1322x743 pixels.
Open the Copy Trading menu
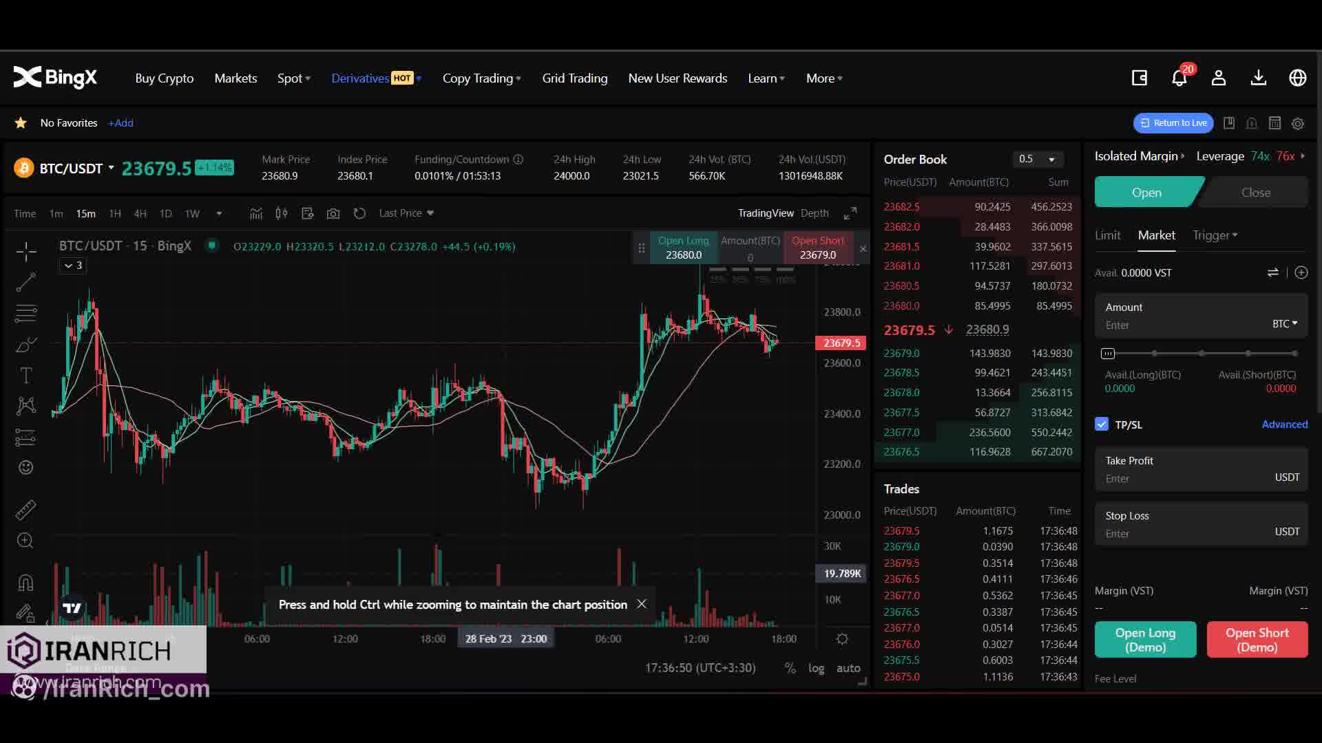coord(481,78)
